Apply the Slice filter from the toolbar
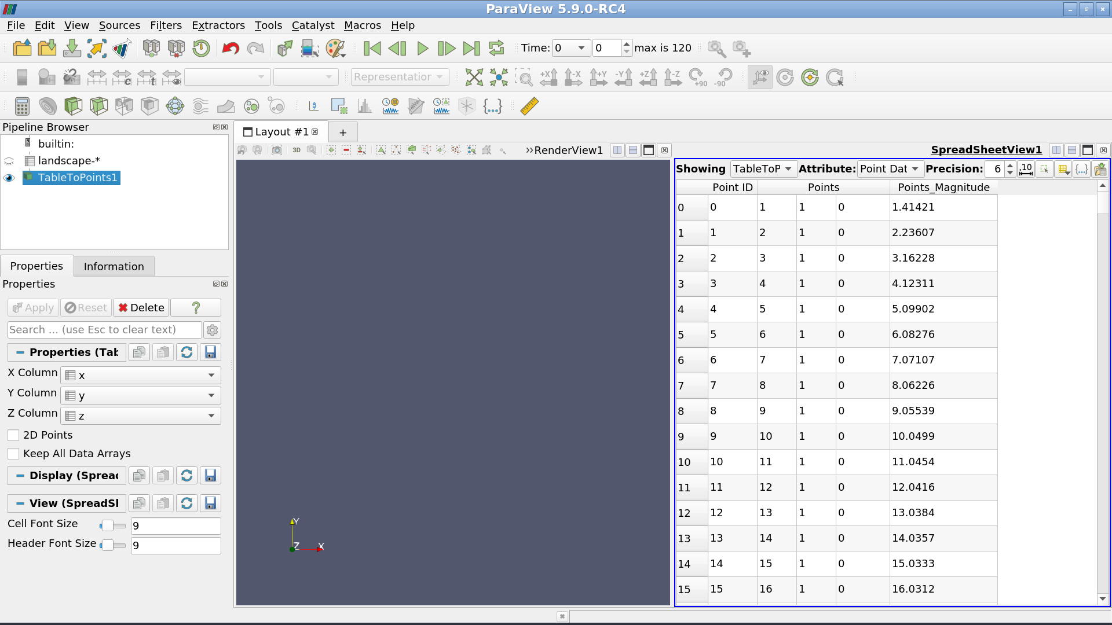1112x625 pixels. 98,106
